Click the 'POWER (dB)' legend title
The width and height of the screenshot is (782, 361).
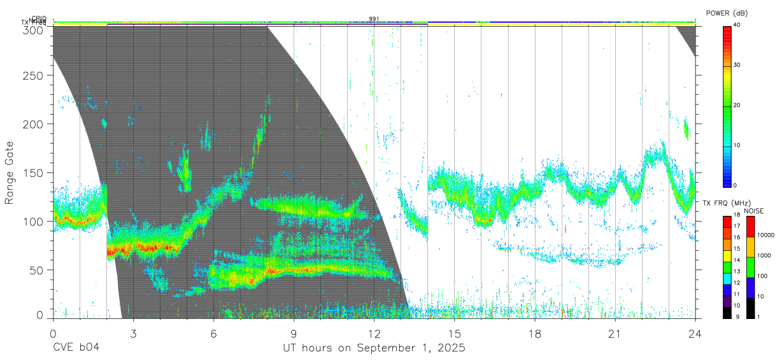[x=727, y=13]
